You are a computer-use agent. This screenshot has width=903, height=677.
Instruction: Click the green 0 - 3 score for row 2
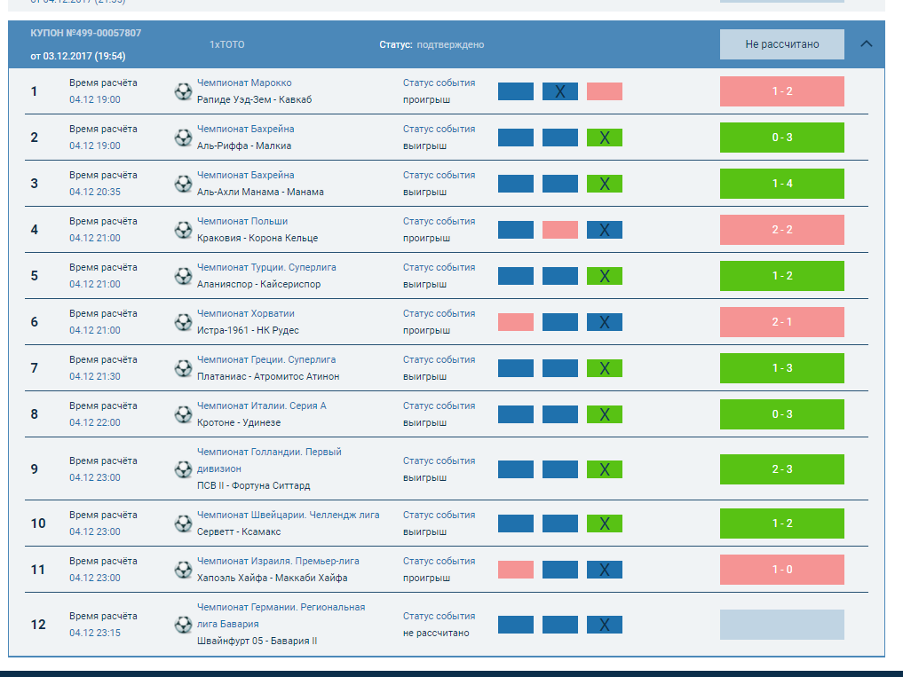pyautogui.click(x=781, y=138)
